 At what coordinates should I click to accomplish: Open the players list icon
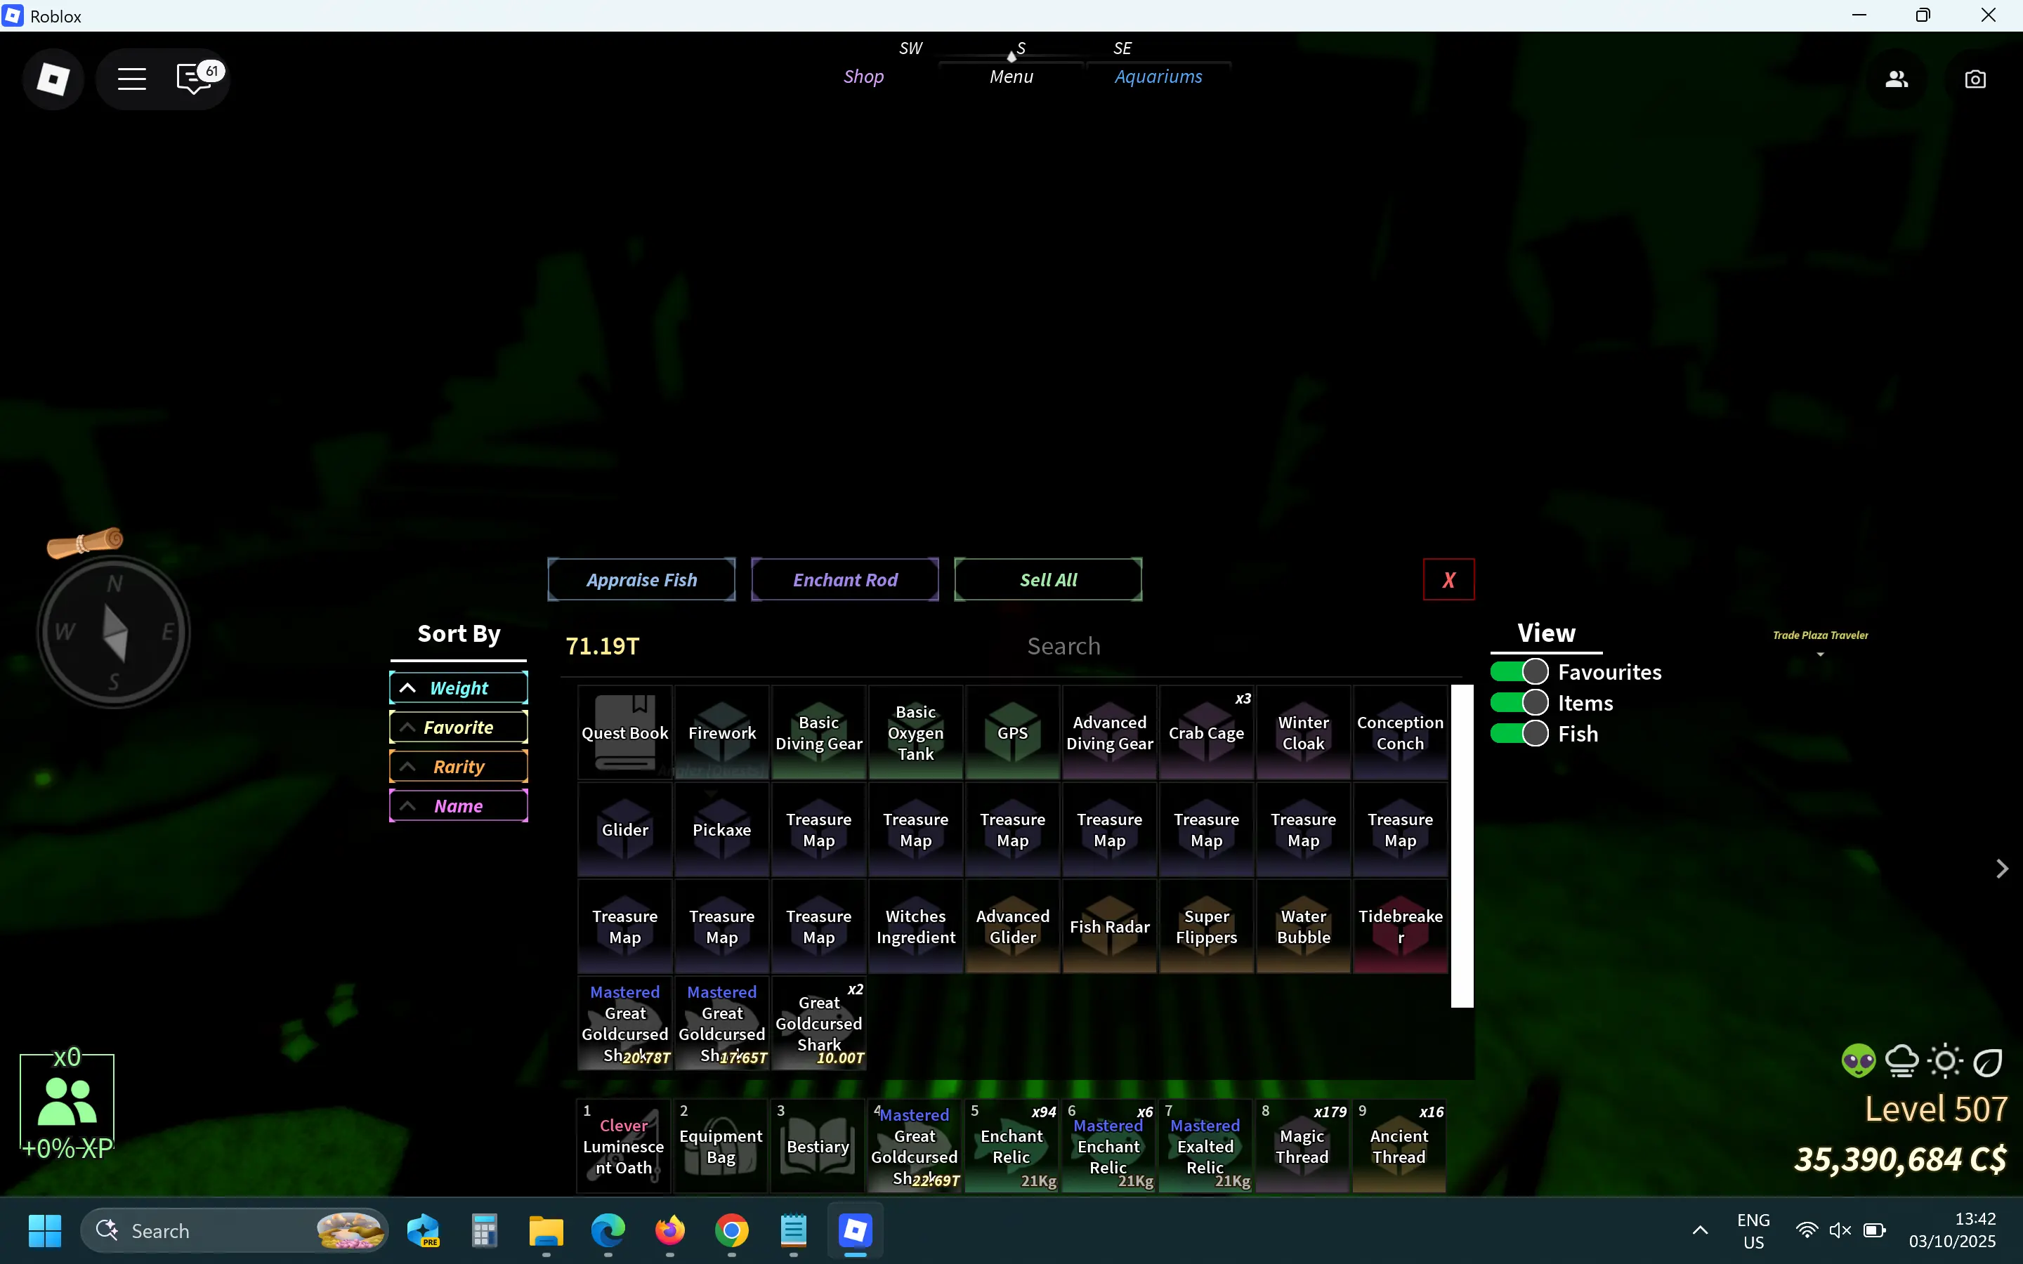point(1896,79)
